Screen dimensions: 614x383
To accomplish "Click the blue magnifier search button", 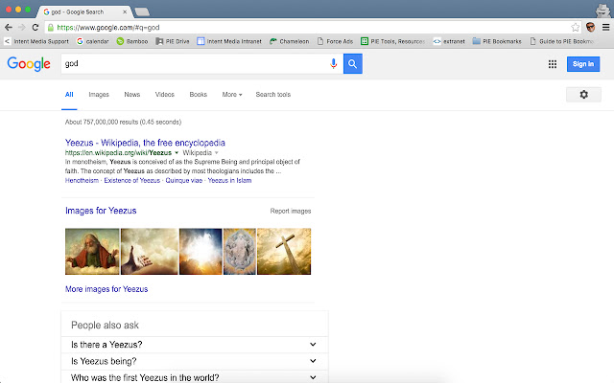I will (353, 64).
